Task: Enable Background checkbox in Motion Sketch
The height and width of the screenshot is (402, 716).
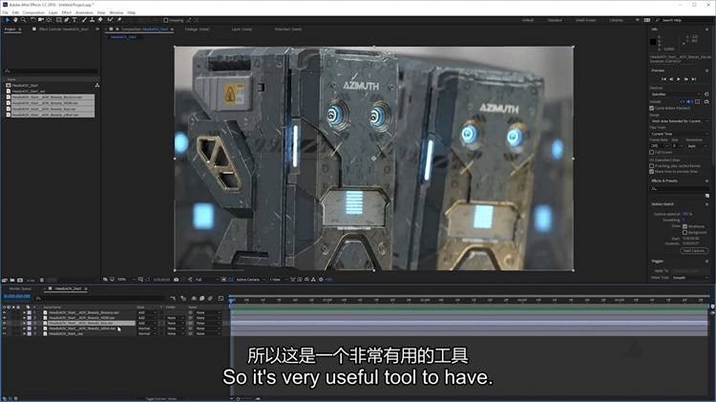Action: [684, 232]
